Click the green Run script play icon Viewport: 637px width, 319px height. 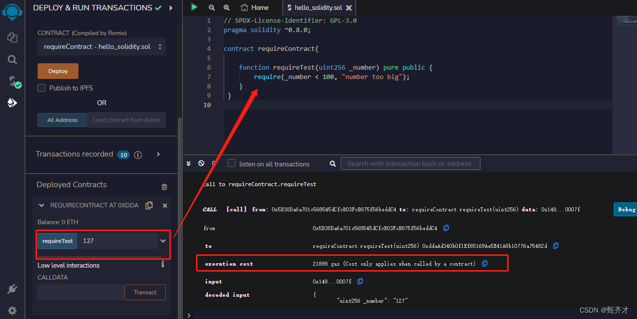[x=195, y=7]
